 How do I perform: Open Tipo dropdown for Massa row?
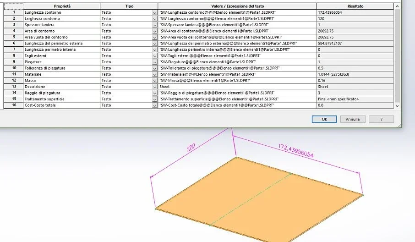click(155, 81)
